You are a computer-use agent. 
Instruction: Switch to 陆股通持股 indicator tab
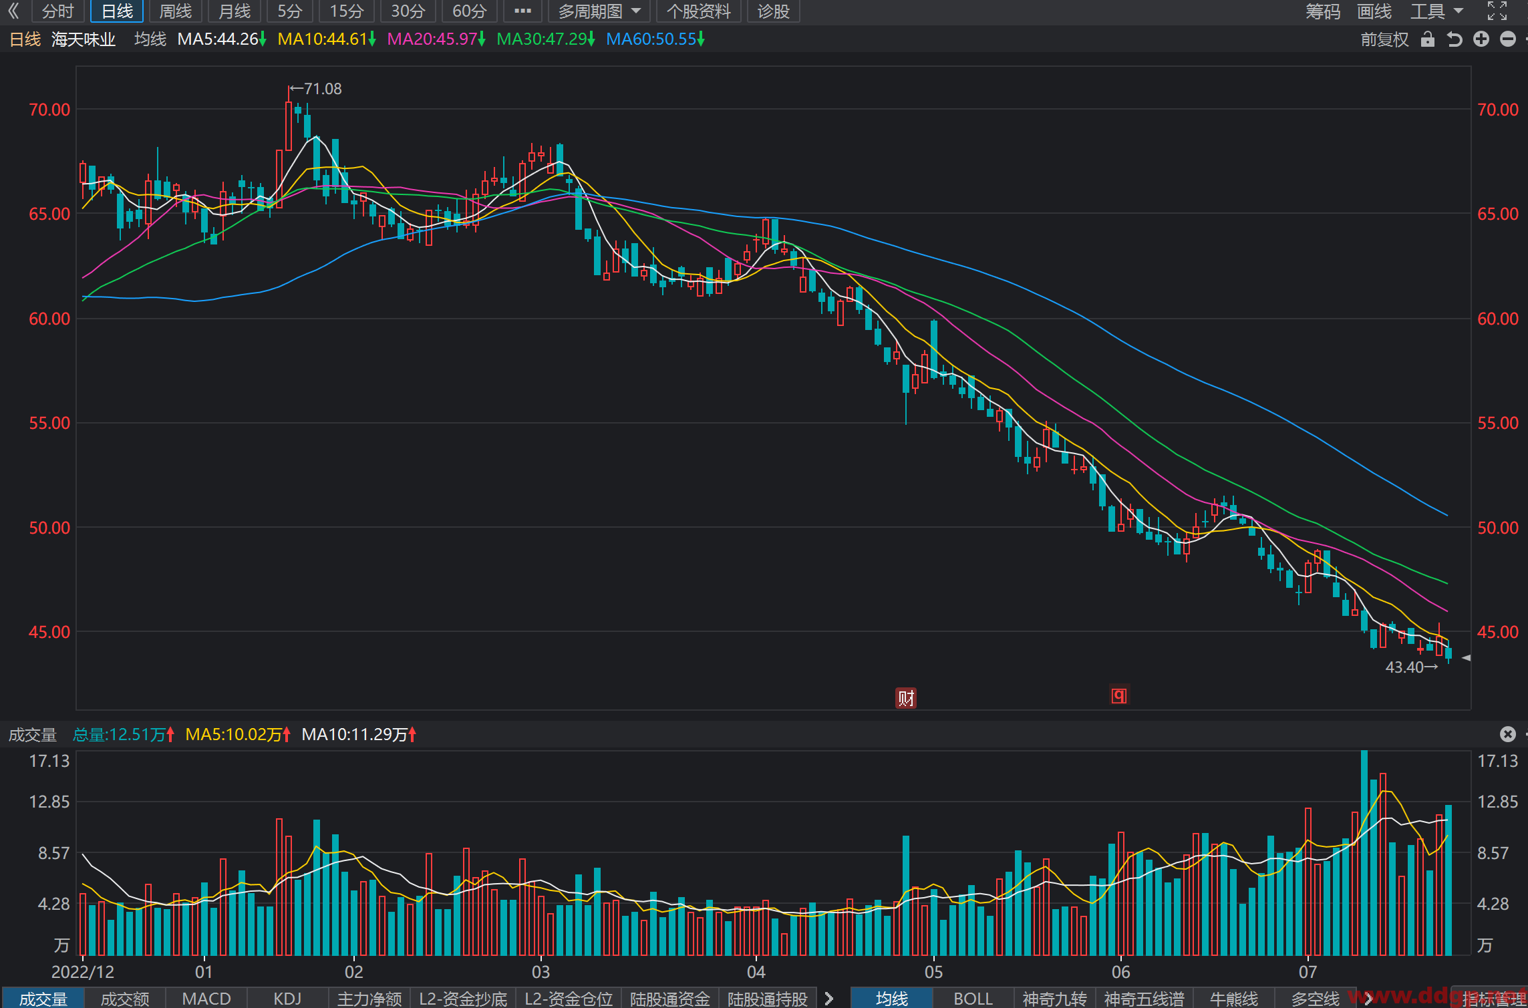768,998
